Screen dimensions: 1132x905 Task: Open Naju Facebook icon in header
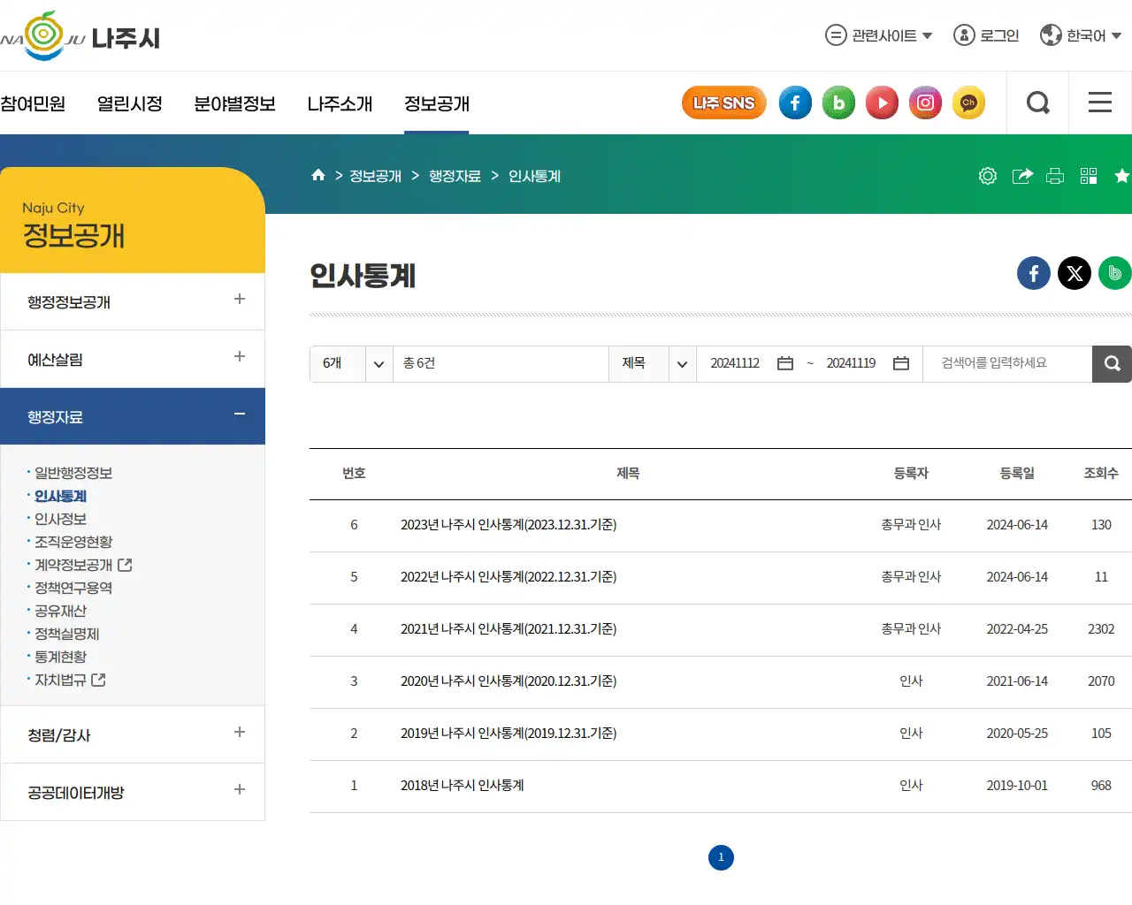coord(795,103)
